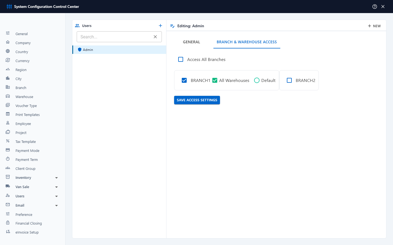Click the plus icon to add a user
The image size is (393, 245).
pyautogui.click(x=160, y=26)
